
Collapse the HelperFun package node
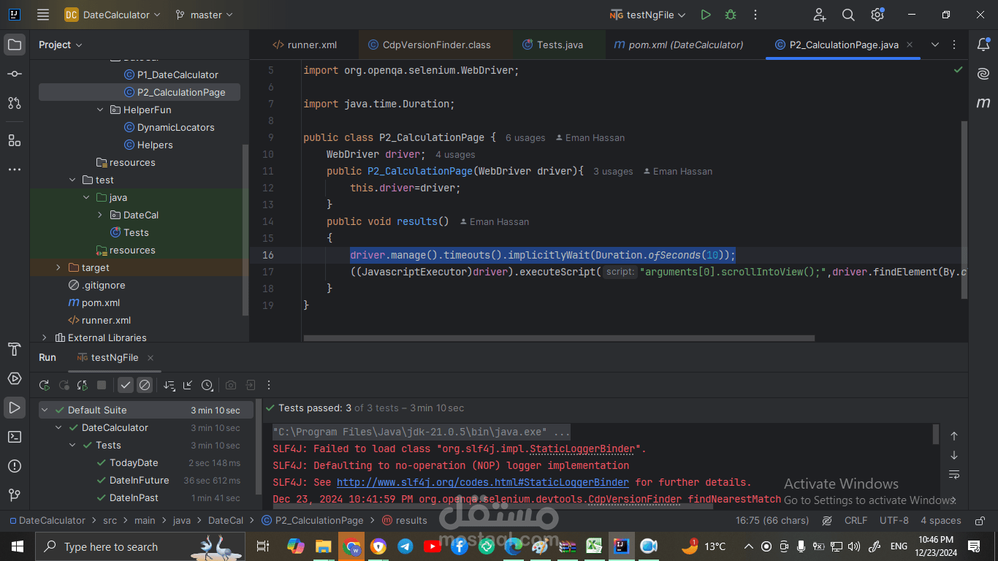tap(100, 110)
